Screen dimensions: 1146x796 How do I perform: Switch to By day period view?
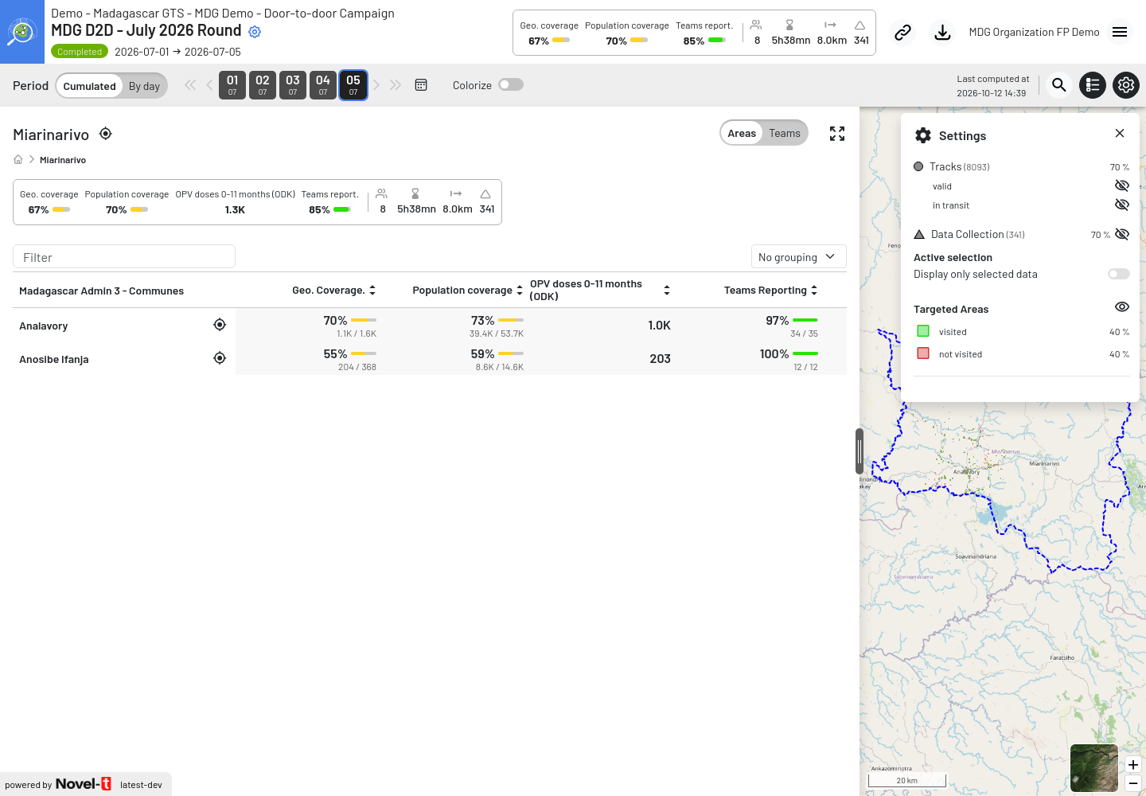pyautogui.click(x=144, y=86)
